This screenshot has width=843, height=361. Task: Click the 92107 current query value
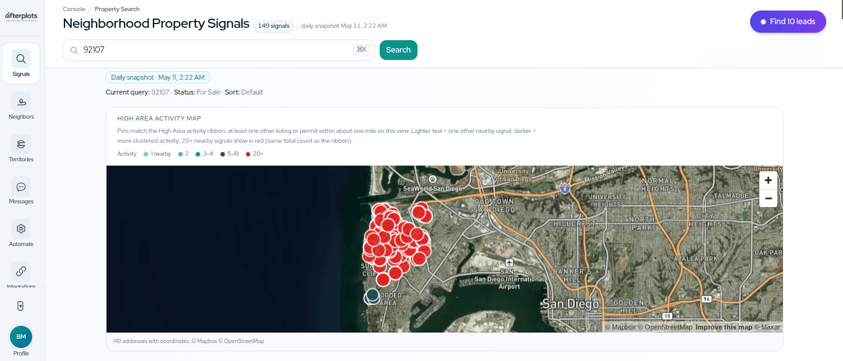point(160,92)
